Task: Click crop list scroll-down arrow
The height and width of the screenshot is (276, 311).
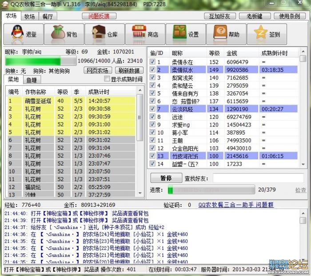Action: pos(140,193)
